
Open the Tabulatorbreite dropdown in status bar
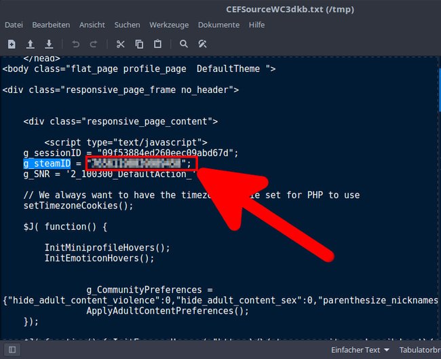(419, 350)
